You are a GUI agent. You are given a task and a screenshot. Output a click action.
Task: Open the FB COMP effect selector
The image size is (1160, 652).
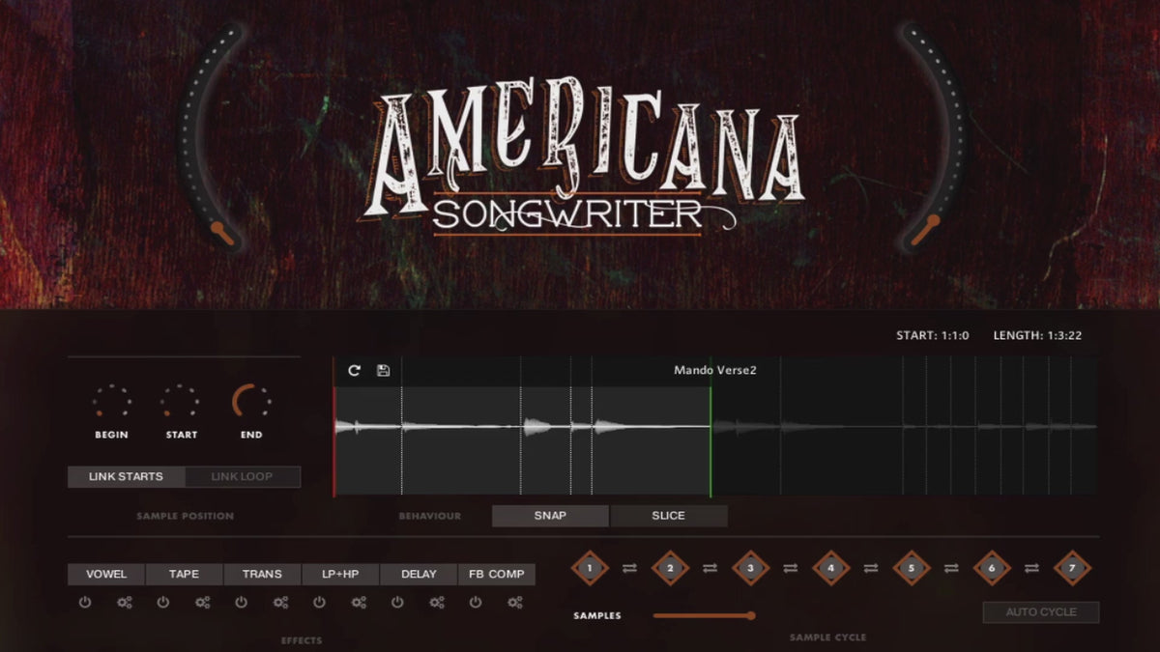(x=496, y=574)
